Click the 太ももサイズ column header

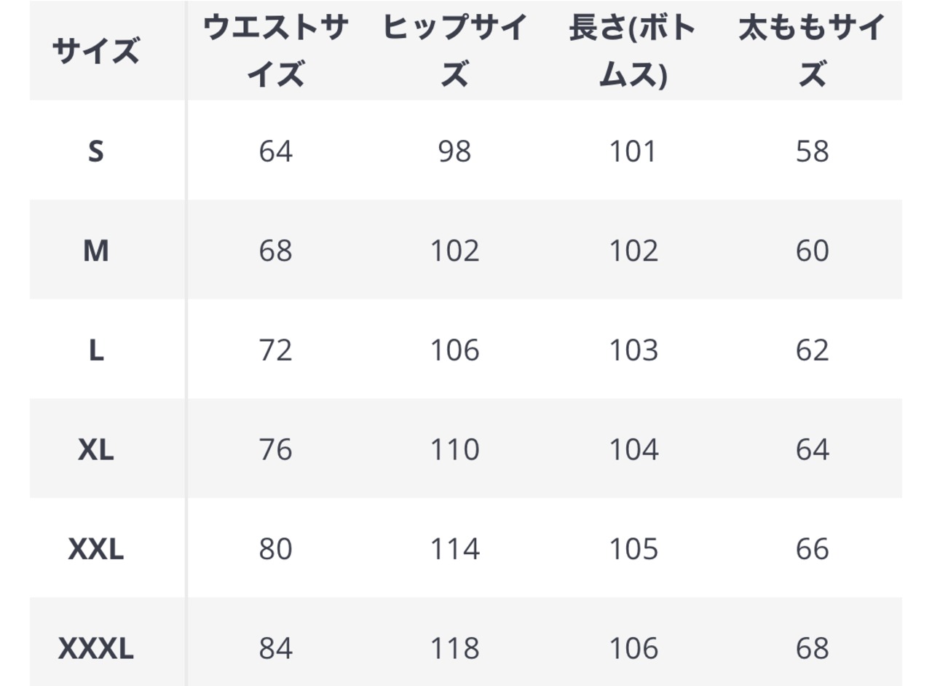click(813, 51)
